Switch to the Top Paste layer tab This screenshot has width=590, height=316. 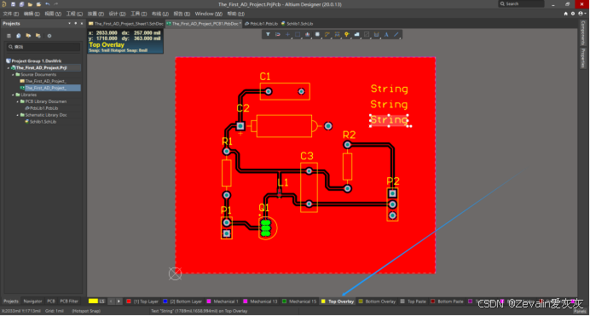coord(417,302)
